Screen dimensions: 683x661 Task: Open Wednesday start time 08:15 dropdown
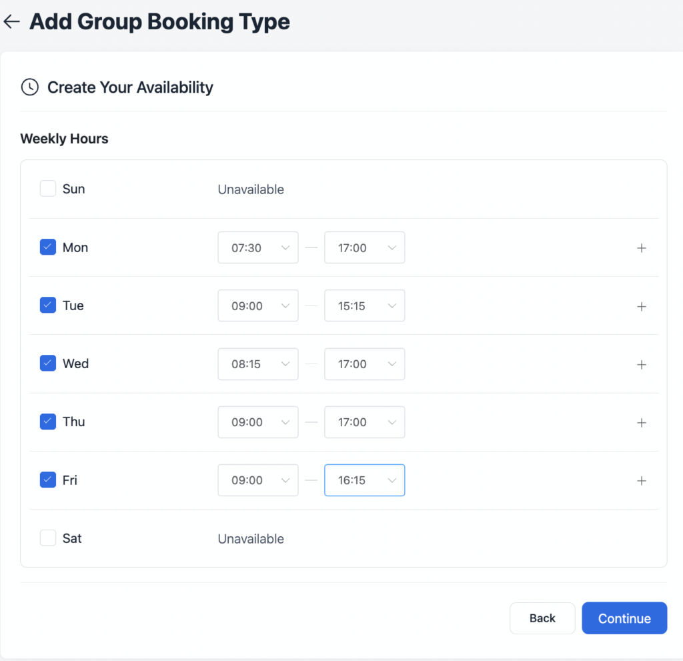[x=257, y=364]
